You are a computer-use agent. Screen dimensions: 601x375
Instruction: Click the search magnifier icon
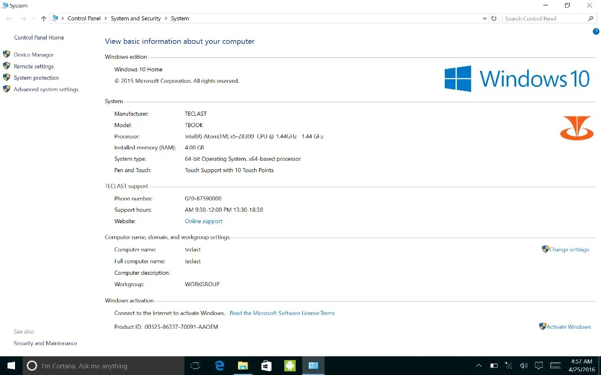[591, 19]
